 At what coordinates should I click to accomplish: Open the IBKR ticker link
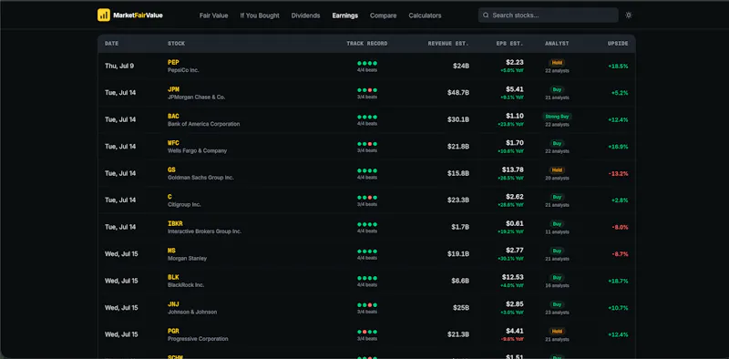click(x=175, y=223)
